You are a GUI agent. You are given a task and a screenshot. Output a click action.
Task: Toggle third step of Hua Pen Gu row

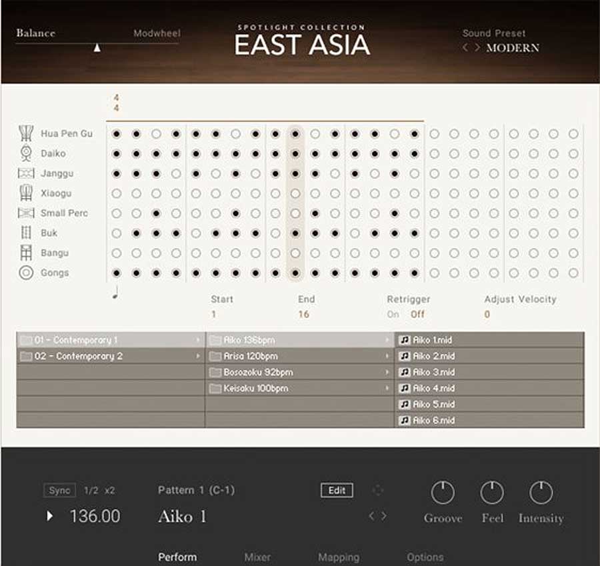click(156, 134)
